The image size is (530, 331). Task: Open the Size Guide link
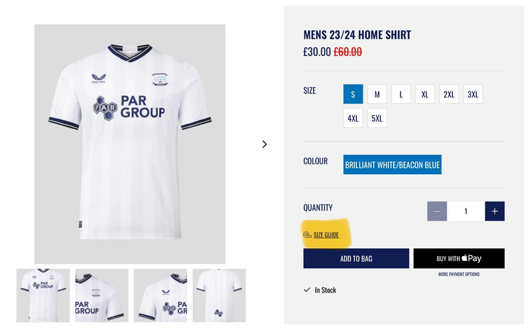coord(326,235)
